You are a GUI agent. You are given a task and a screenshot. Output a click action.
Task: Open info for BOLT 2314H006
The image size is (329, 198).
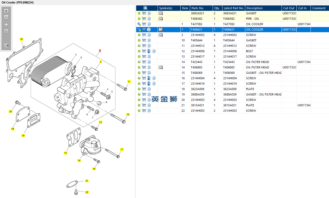click(154, 51)
